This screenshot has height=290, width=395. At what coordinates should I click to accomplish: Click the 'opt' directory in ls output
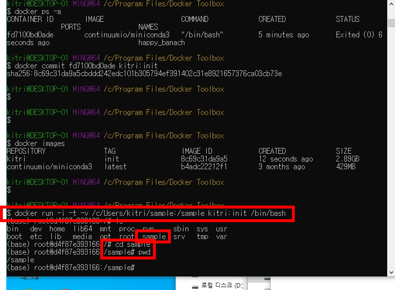(x=106, y=237)
